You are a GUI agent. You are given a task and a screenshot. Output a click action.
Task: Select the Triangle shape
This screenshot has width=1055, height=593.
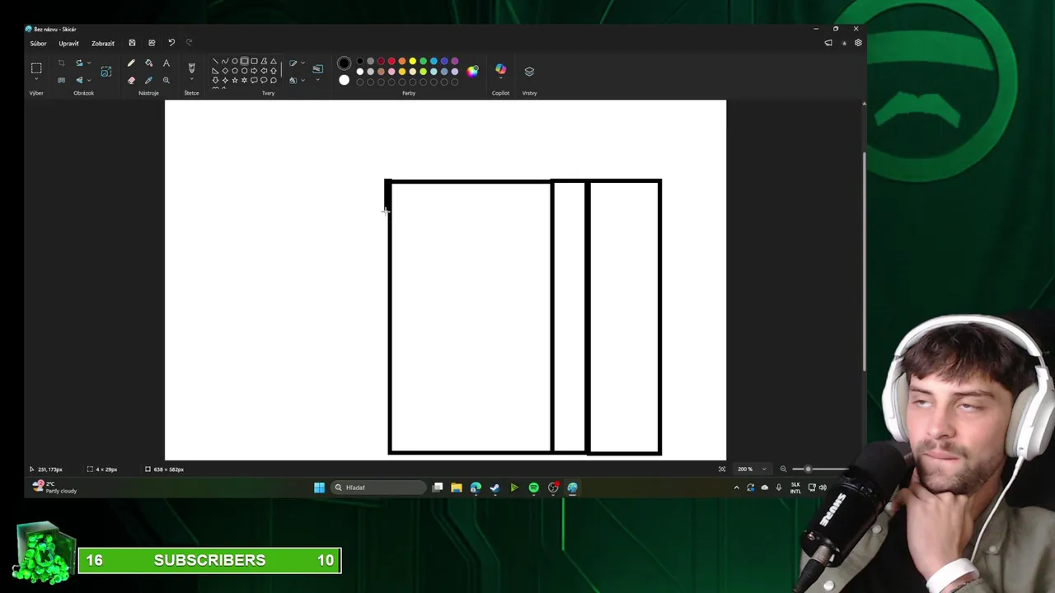point(274,61)
